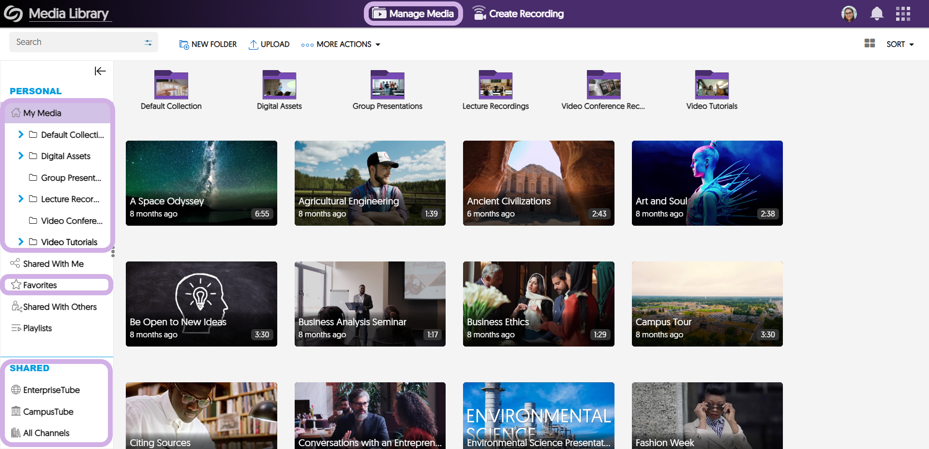929x449 pixels.
Task: Open Create Recording
Action: click(518, 14)
